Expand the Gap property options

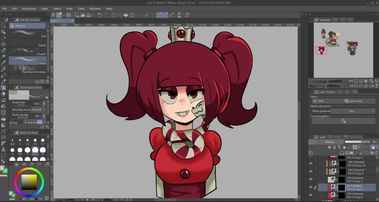click(10, 123)
